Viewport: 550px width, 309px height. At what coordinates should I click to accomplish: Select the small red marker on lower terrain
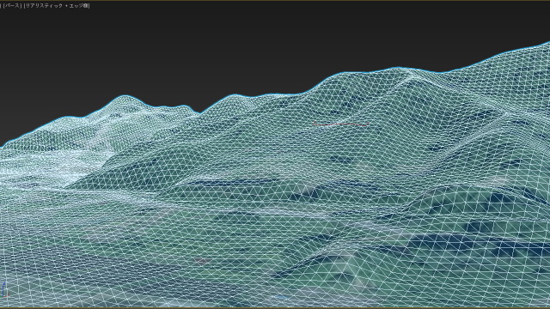click(x=200, y=260)
